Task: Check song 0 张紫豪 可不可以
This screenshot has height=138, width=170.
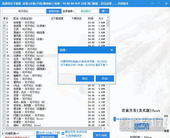Action: tap(4, 22)
